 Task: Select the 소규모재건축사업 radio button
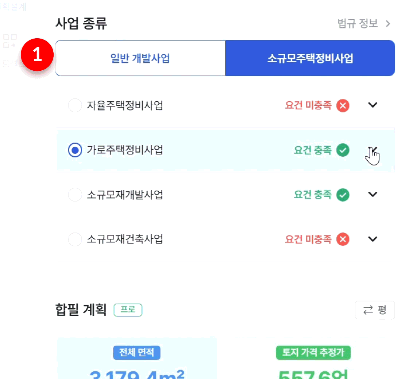click(75, 239)
